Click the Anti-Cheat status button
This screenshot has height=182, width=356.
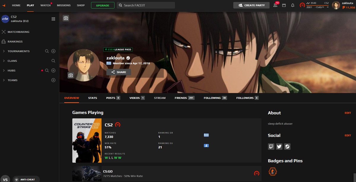tap(26, 179)
